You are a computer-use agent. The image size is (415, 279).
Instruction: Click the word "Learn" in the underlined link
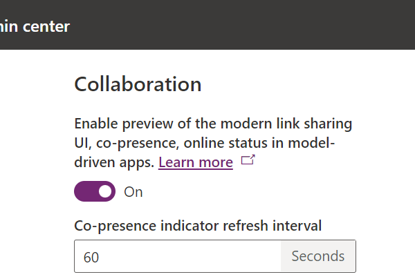pos(178,162)
